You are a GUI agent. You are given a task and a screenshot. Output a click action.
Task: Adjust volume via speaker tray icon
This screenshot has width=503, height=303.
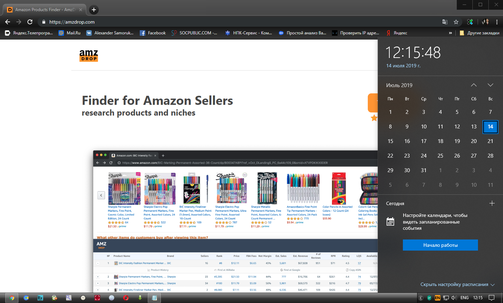(x=454, y=298)
